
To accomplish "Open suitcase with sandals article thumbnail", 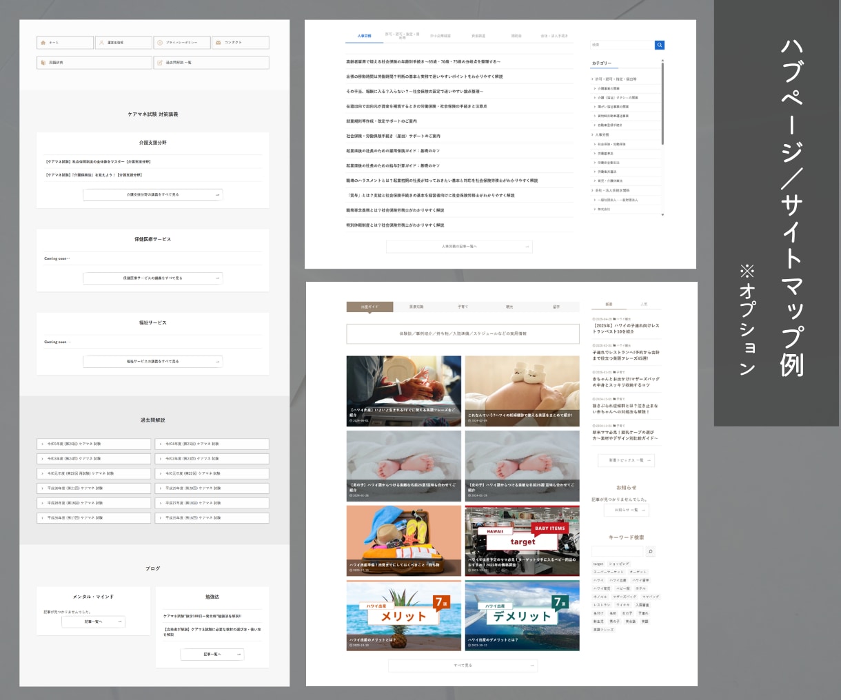I will (404, 541).
